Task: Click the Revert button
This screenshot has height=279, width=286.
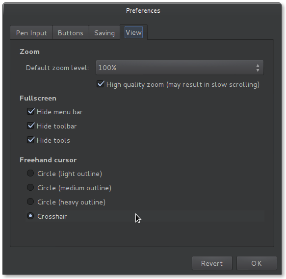Action: (x=212, y=263)
